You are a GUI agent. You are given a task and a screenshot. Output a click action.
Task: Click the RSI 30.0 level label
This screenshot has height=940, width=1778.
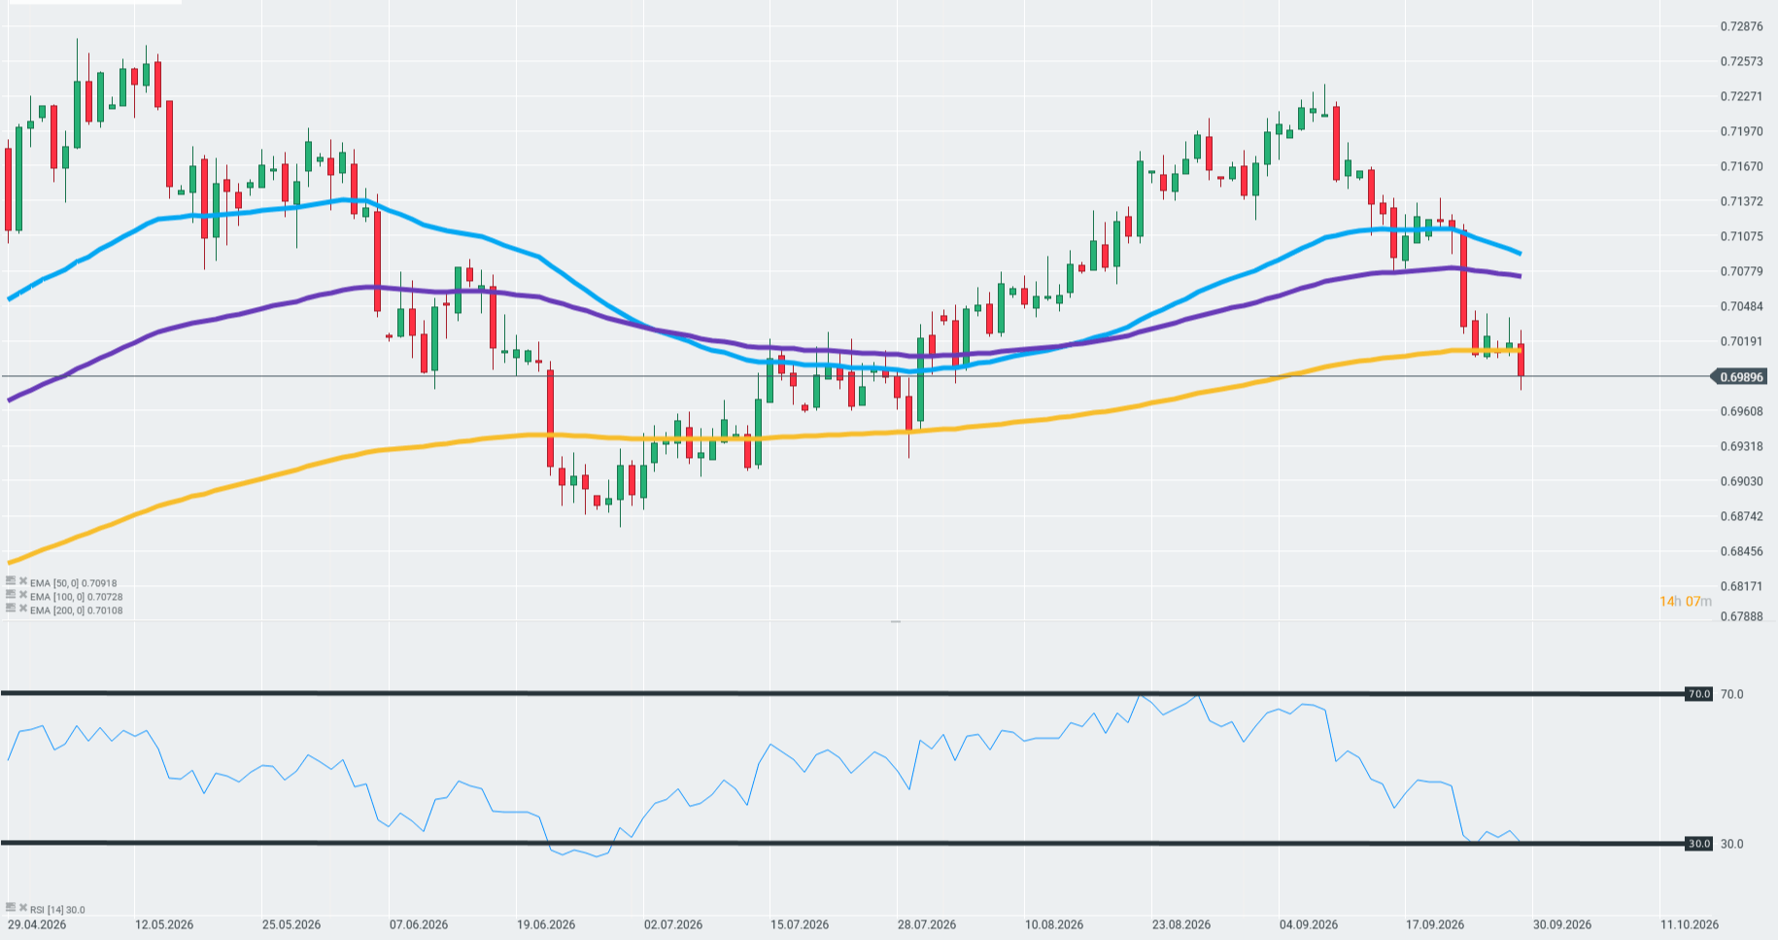point(1700,844)
